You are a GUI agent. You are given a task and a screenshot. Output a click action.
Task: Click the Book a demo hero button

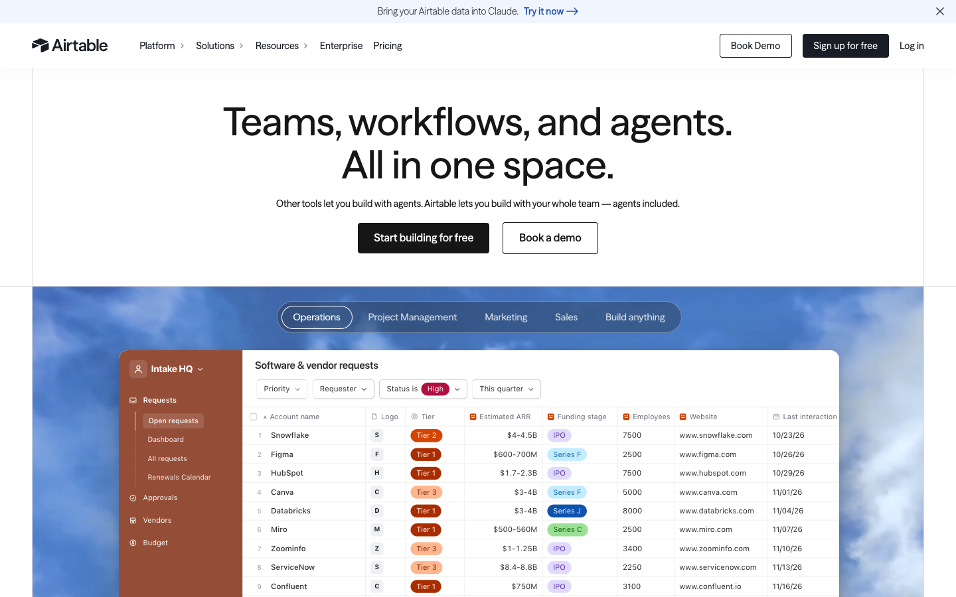point(550,238)
